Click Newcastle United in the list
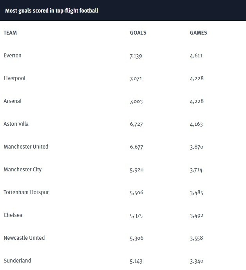The width and height of the screenshot is (246, 270). 24,238
